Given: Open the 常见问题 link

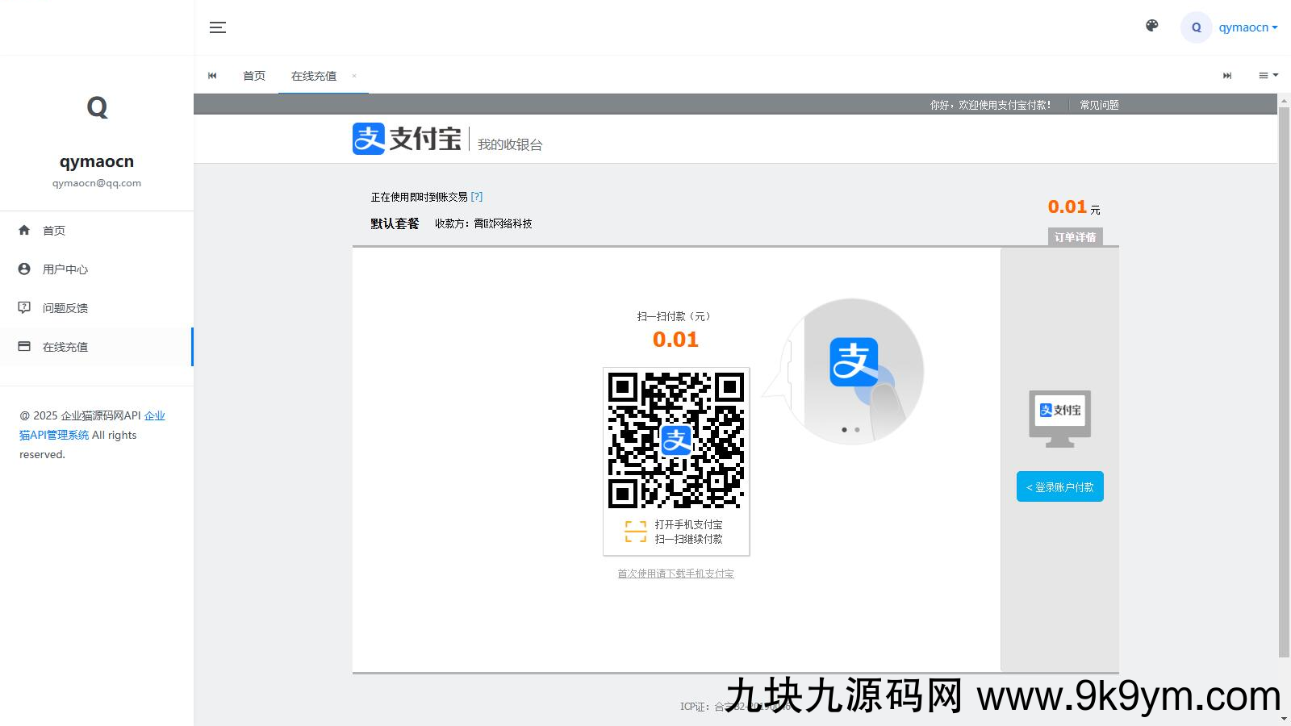Looking at the screenshot, I should click(x=1099, y=105).
